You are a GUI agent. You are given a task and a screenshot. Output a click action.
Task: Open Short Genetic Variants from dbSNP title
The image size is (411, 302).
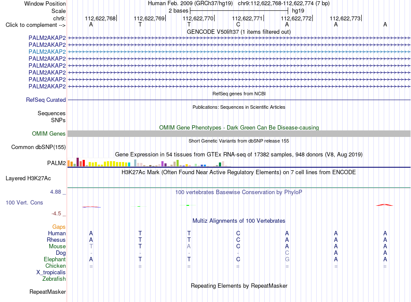click(239, 141)
